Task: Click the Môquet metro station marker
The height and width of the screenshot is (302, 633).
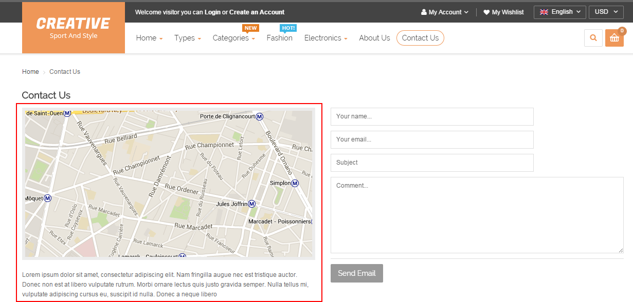Action: pos(48,198)
